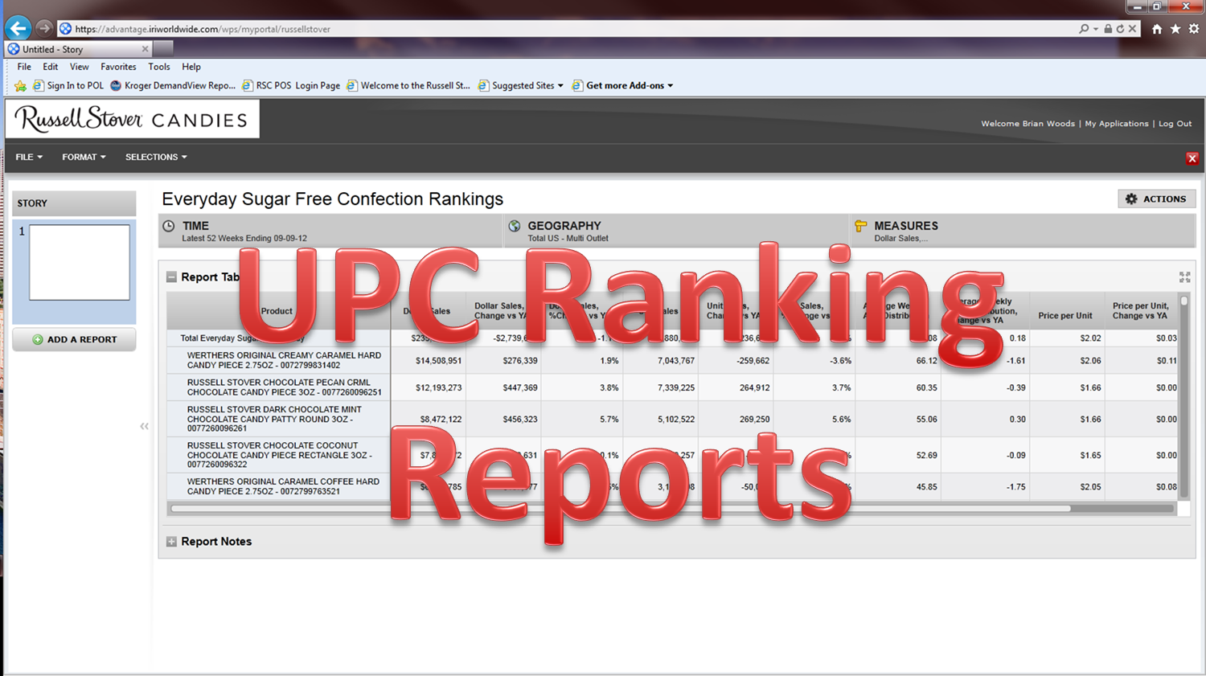Open favorites star icon in browser toolbar
The image size is (1206, 676).
coord(1175,29)
